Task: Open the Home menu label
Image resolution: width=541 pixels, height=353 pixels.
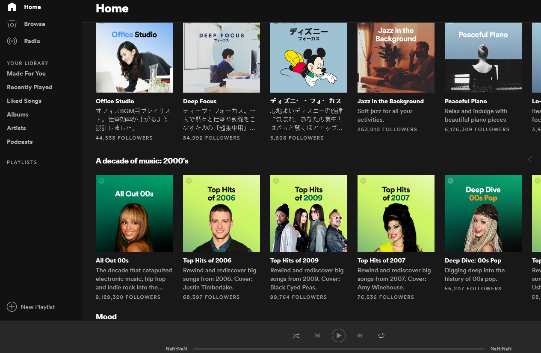Action: 33,7
